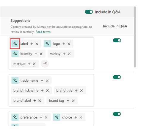
Task: Disable Q&A toggle for trade name row
Action: click(117, 77)
